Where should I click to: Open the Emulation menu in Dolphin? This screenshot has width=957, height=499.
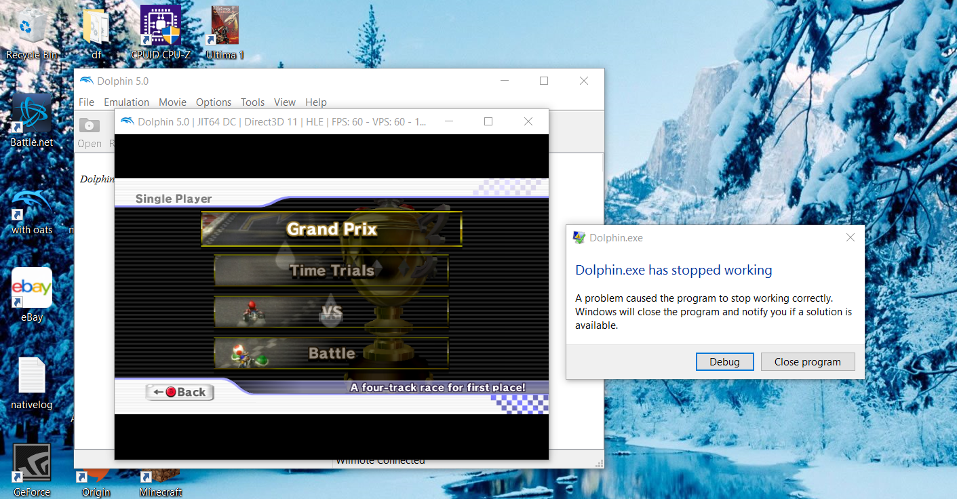(x=126, y=102)
